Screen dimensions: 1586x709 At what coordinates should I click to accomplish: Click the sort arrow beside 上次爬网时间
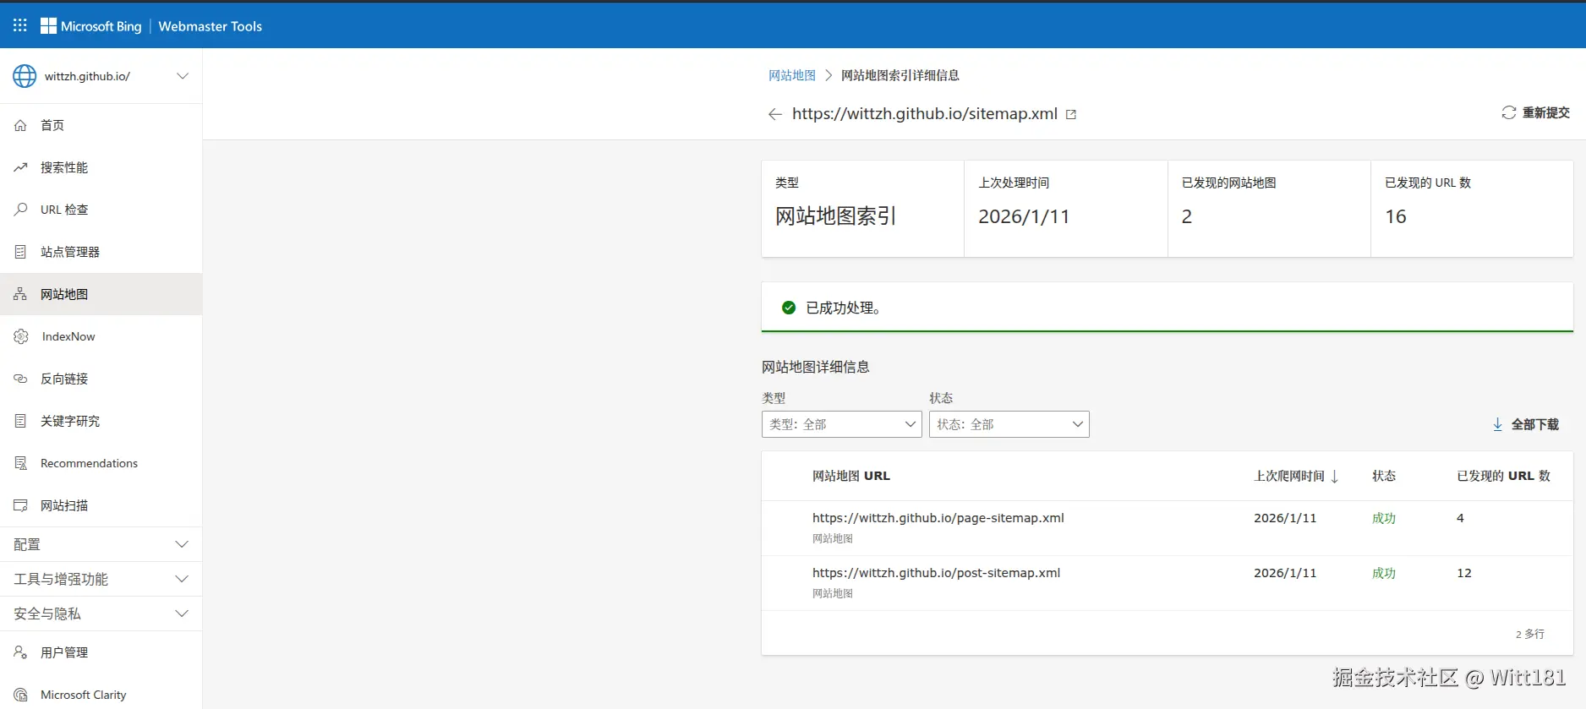tap(1334, 477)
